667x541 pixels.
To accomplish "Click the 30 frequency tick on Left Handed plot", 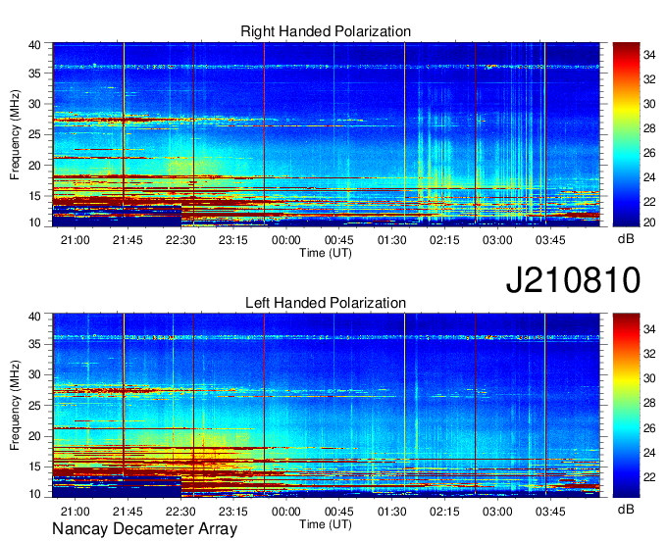I will coord(34,374).
